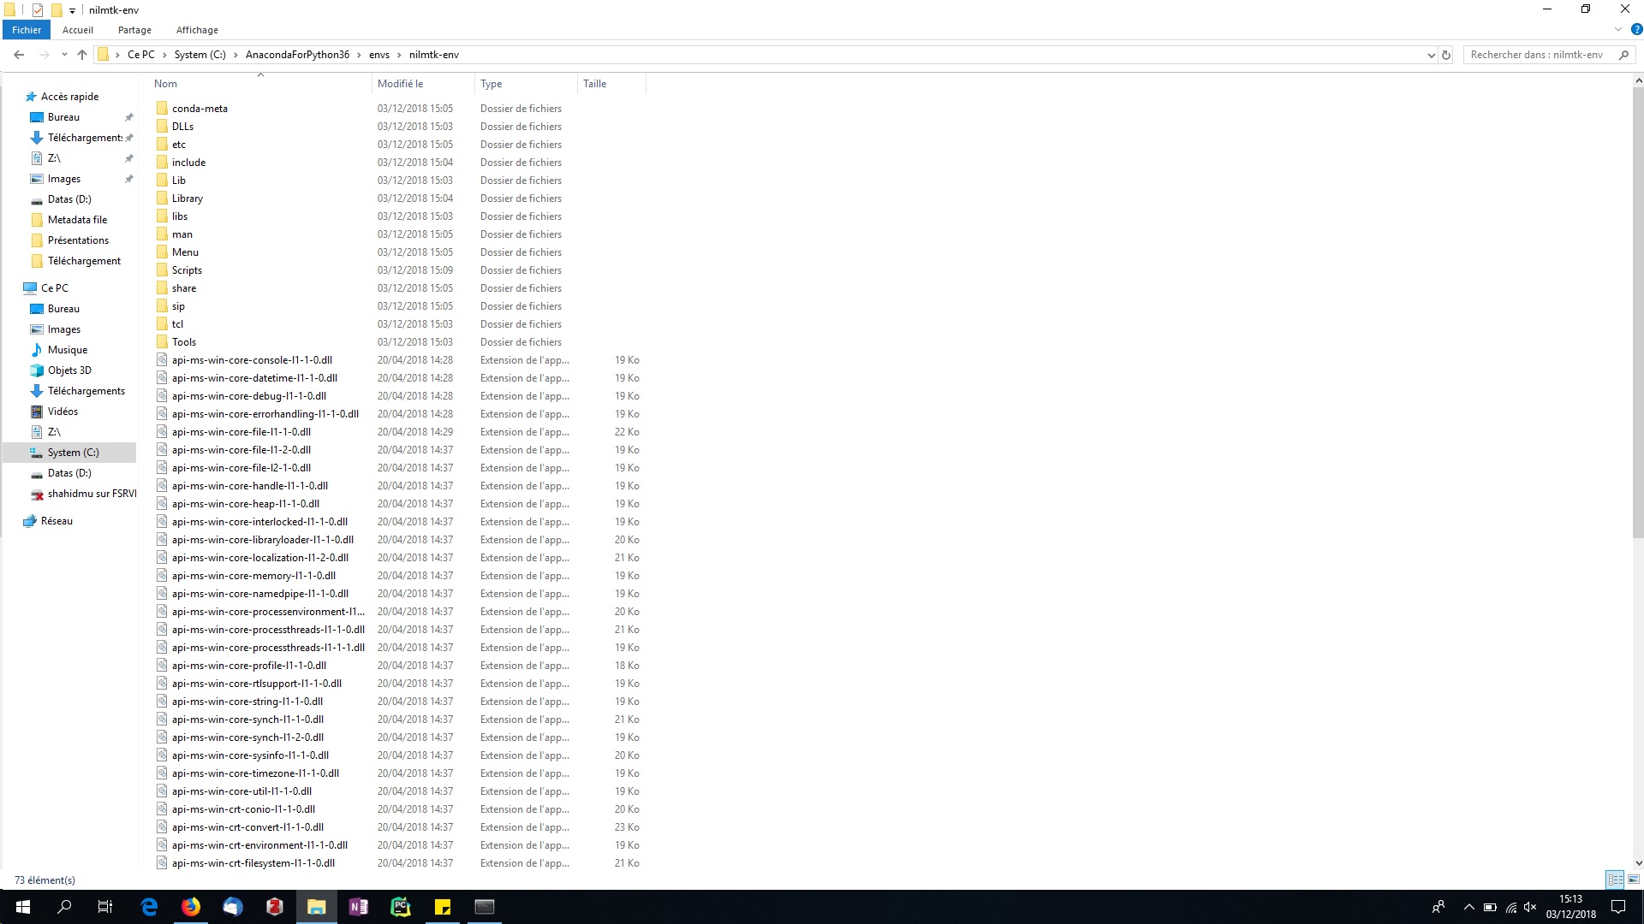Open the recent locations dropdown arrow
The image size is (1644, 924).
pos(64,55)
